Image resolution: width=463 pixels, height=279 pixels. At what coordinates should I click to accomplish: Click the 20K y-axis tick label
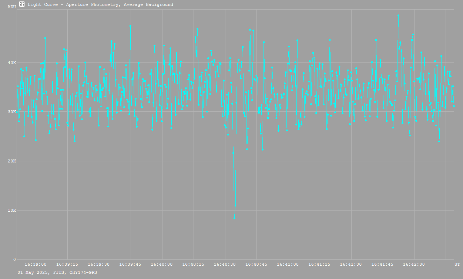(x=12, y=161)
